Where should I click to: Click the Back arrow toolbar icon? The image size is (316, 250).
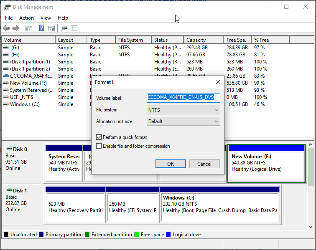tap(6, 28)
